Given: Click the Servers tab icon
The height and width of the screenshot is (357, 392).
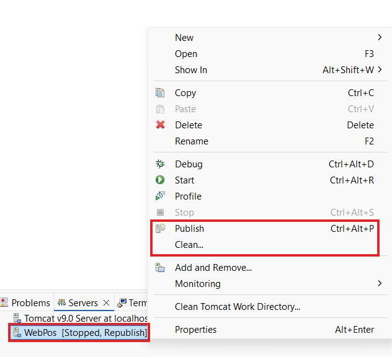Looking at the screenshot, I should click(x=61, y=302).
